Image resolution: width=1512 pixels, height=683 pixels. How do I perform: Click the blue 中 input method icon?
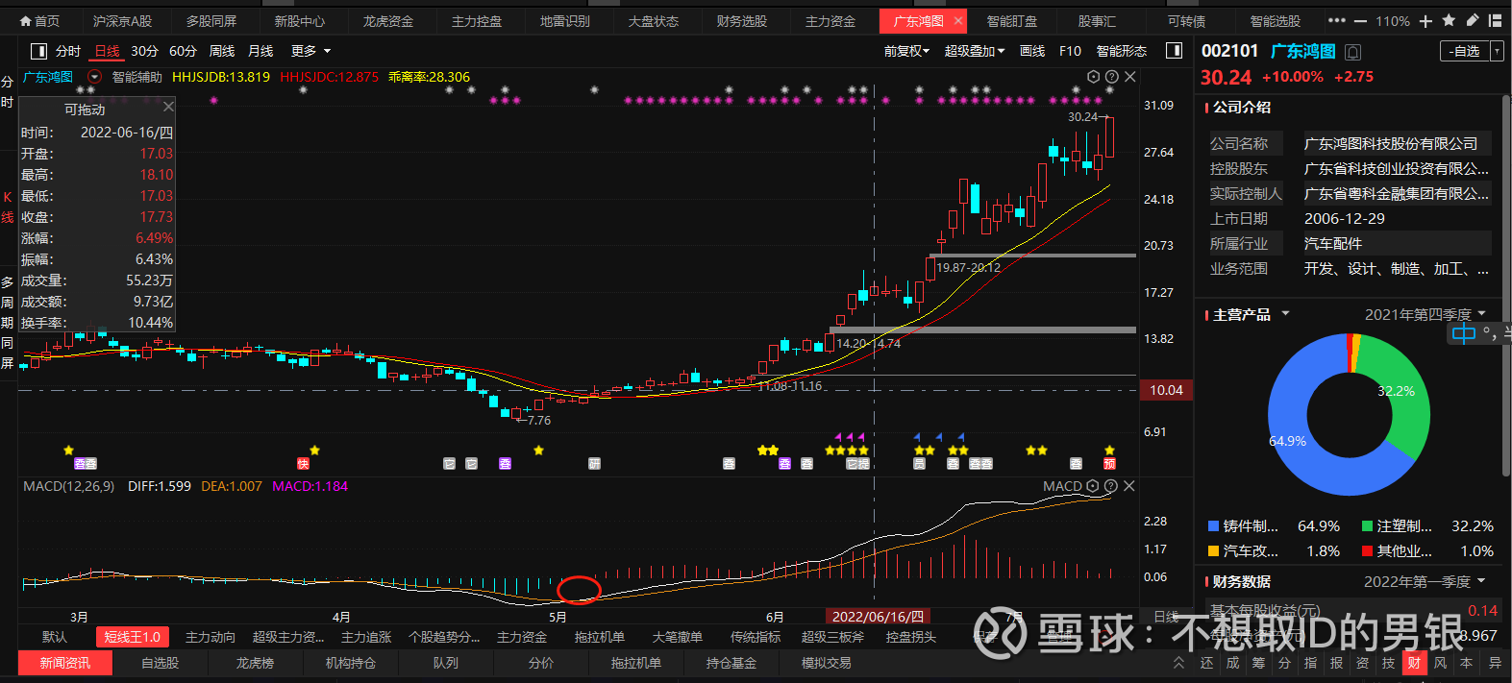tap(1463, 333)
